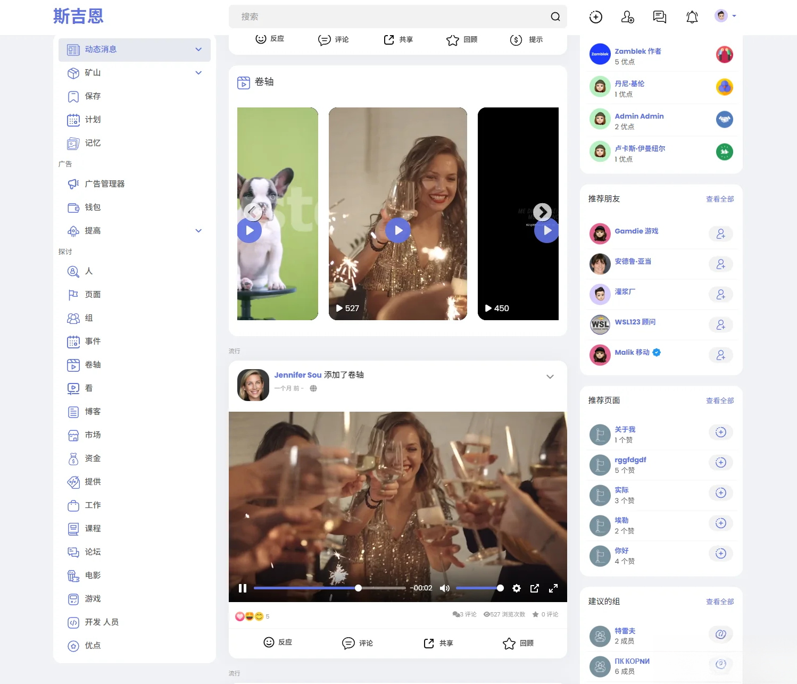This screenshot has width=797, height=684.
Task: Open the messages chat icon in top bar
Action: point(659,16)
